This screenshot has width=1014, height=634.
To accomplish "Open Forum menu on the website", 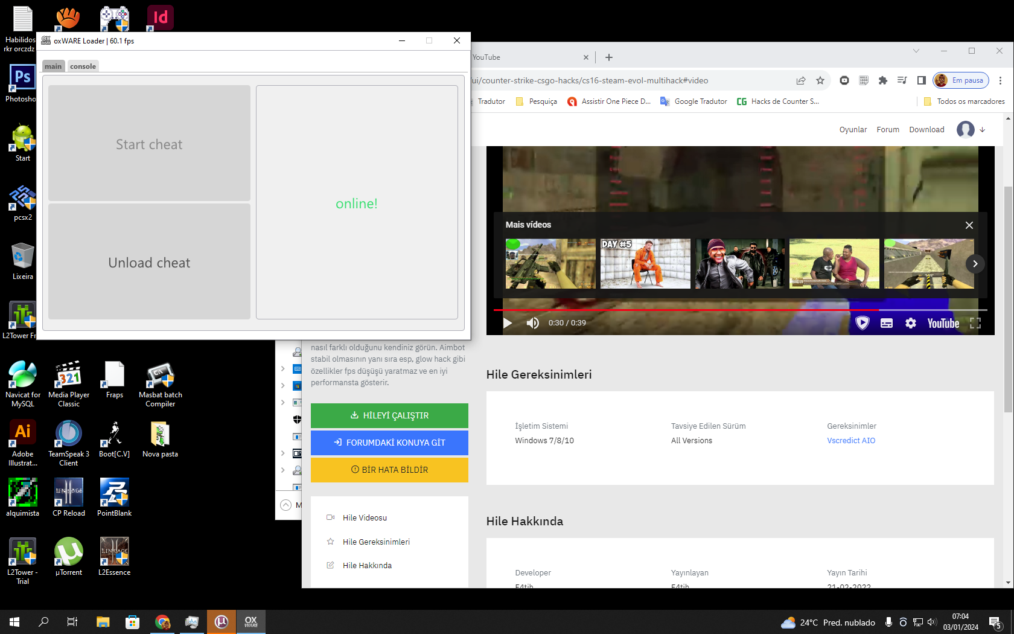I will click(888, 130).
